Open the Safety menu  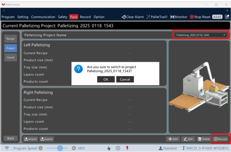coord(63,17)
